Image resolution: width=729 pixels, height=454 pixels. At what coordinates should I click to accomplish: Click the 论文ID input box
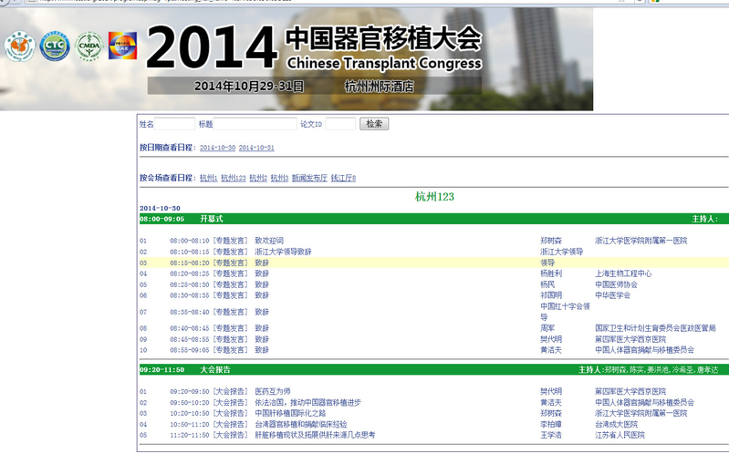[x=340, y=124]
